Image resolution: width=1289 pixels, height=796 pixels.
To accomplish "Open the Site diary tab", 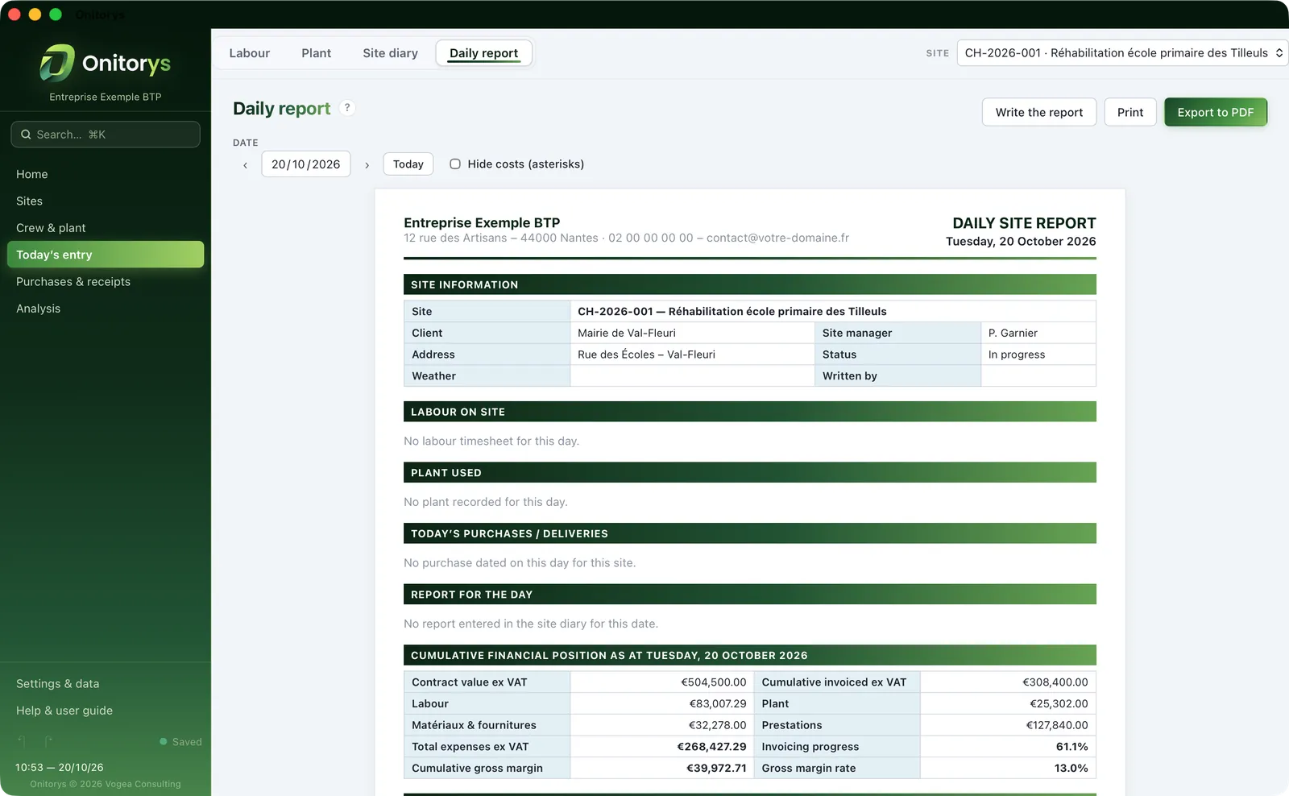I will click(390, 53).
